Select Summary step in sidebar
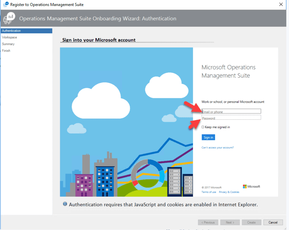Screen dimensions: 289x230 pos(8,44)
